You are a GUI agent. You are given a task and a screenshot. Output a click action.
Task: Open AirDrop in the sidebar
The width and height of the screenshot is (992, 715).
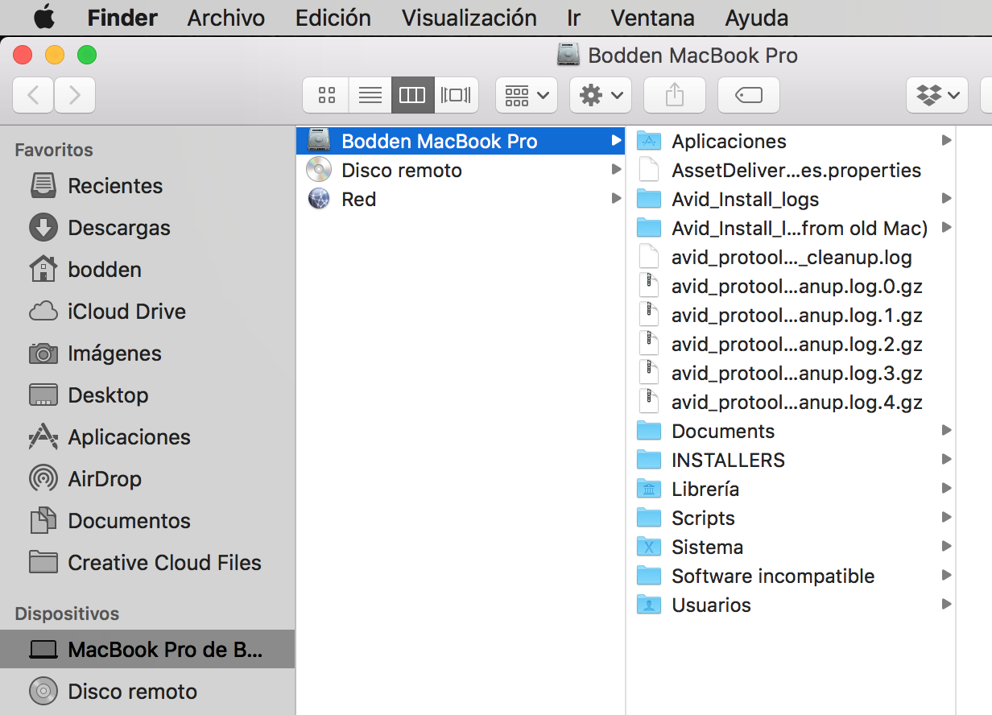(x=147, y=479)
